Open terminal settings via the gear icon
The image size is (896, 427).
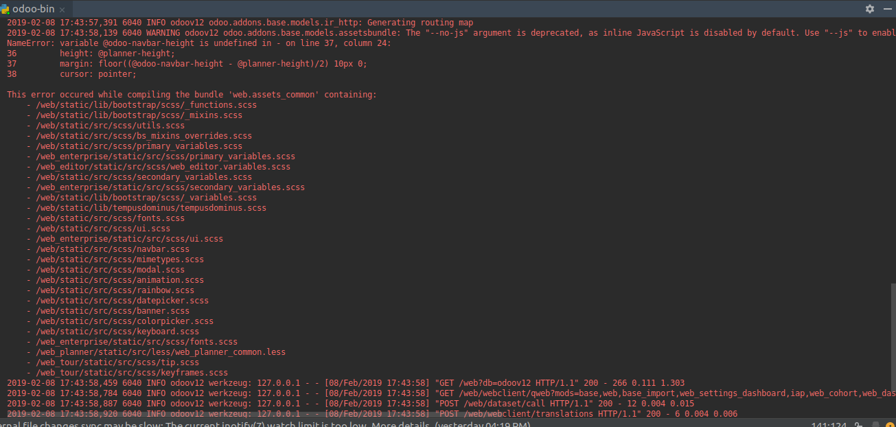pos(869,9)
